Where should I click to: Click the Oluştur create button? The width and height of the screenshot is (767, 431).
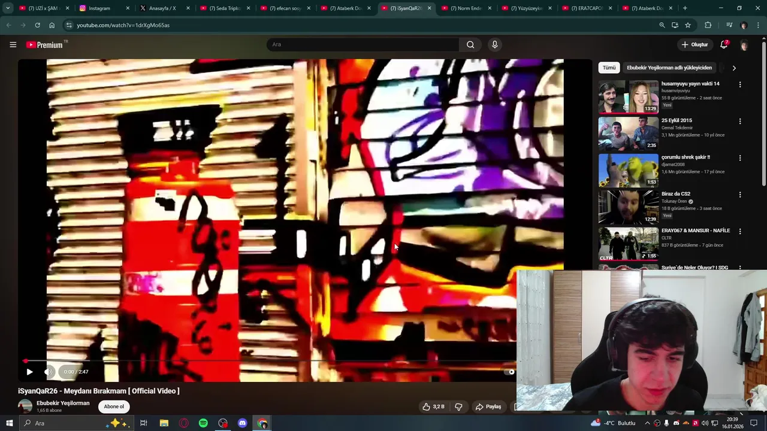694,44
